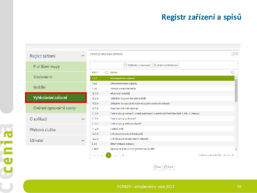Click the Zpět button

tap(169, 167)
